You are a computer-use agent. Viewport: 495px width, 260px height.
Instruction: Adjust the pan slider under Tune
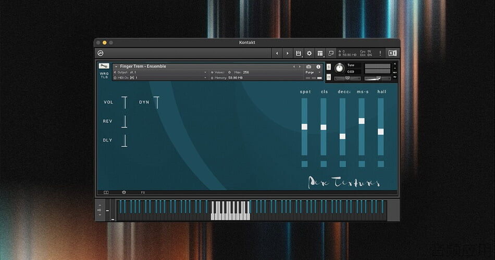click(x=347, y=78)
